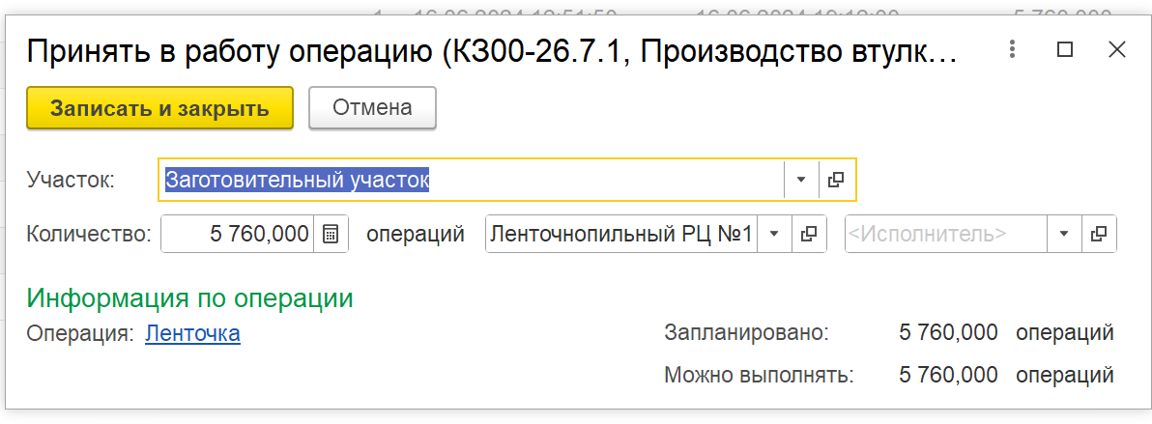Open the Ленточнопильный РЦ №1 item card icon
Viewport: 1152px width, 424px height.
(809, 234)
